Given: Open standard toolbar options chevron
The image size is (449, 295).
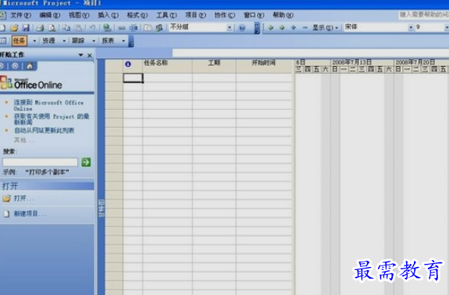Looking at the screenshot, I should click(x=257, y=28).
